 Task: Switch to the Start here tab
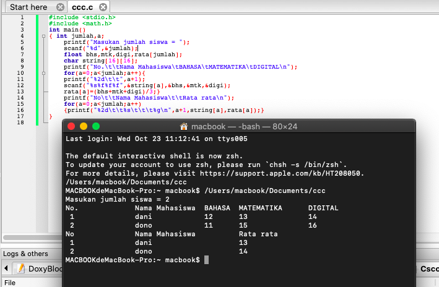(28, 7)
